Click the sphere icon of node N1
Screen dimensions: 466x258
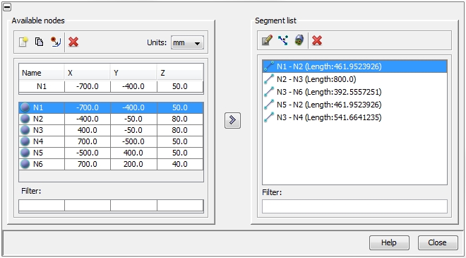[25, 107]
